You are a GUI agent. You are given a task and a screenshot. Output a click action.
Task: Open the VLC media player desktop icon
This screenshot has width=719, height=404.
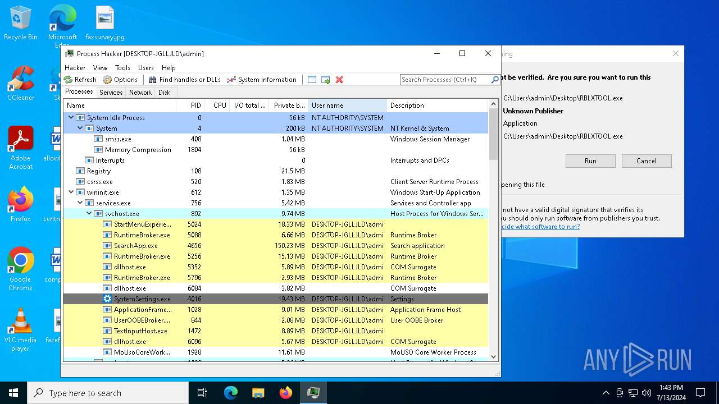[x=21, y=330]
